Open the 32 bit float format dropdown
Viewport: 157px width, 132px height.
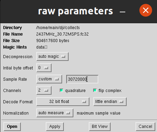pos(63,102)
